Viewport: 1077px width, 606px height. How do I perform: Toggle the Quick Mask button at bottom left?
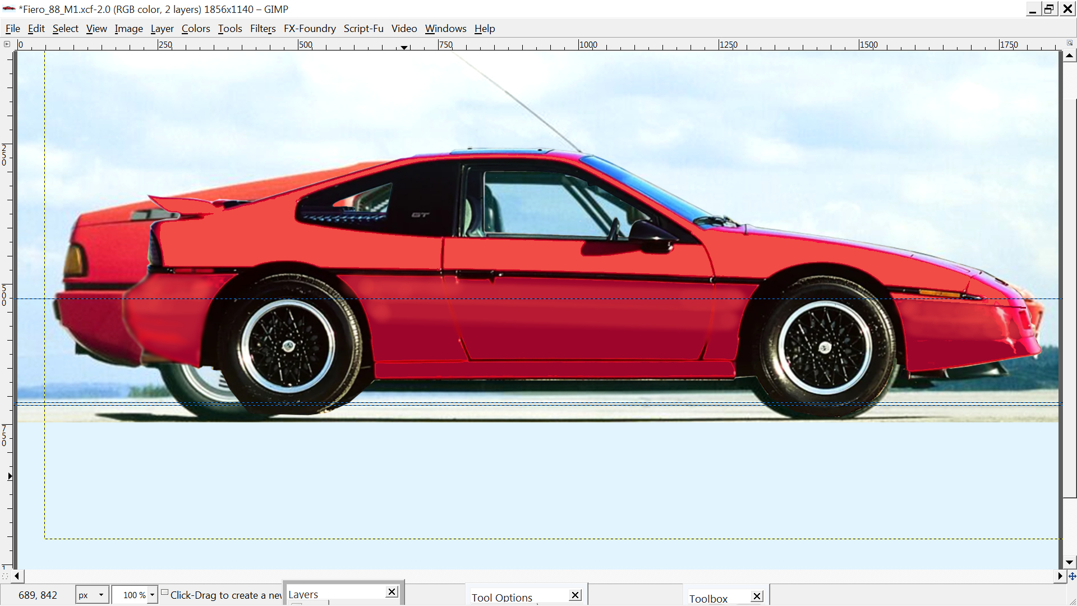click(6, 576)
